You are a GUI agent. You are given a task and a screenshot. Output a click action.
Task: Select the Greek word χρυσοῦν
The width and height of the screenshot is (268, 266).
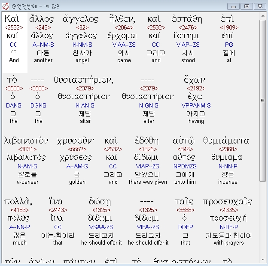pos(76,141)
